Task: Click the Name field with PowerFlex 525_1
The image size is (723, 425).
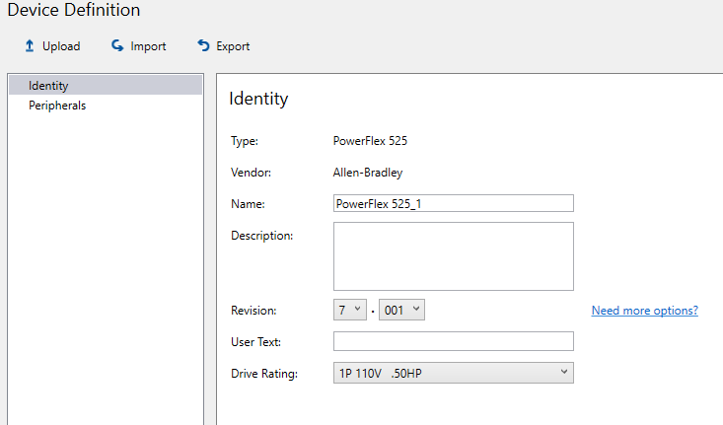Action: (x=454, y=203)
